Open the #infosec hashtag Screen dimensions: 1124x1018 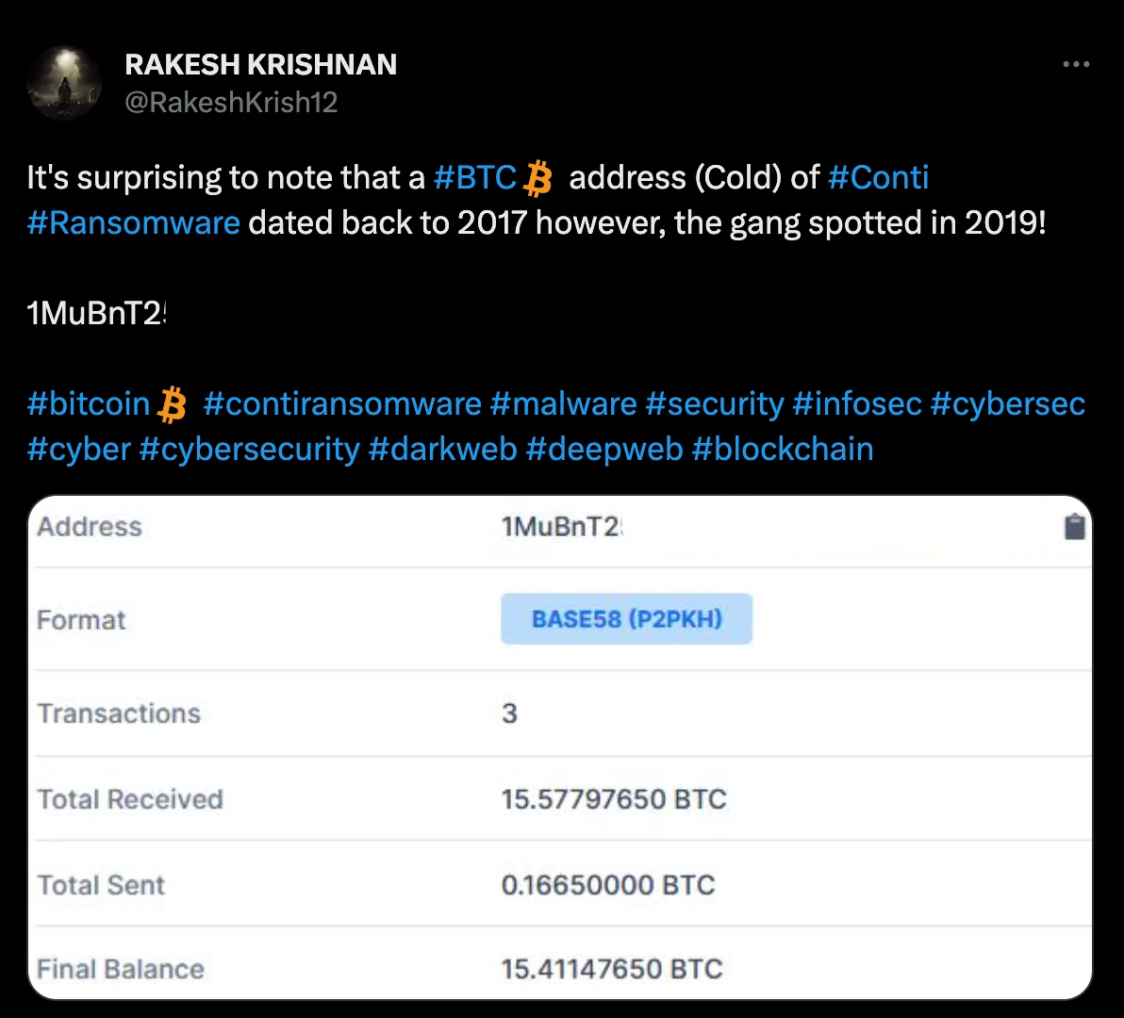pos(856,404)
